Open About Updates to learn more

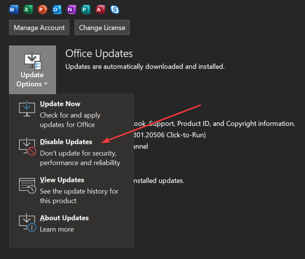click(x=64, y=218)
